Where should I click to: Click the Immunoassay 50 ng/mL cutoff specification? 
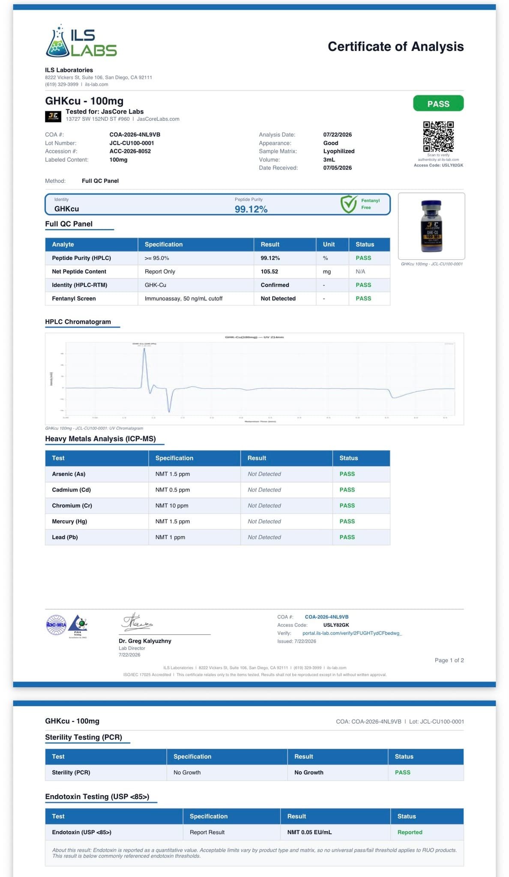183,298
